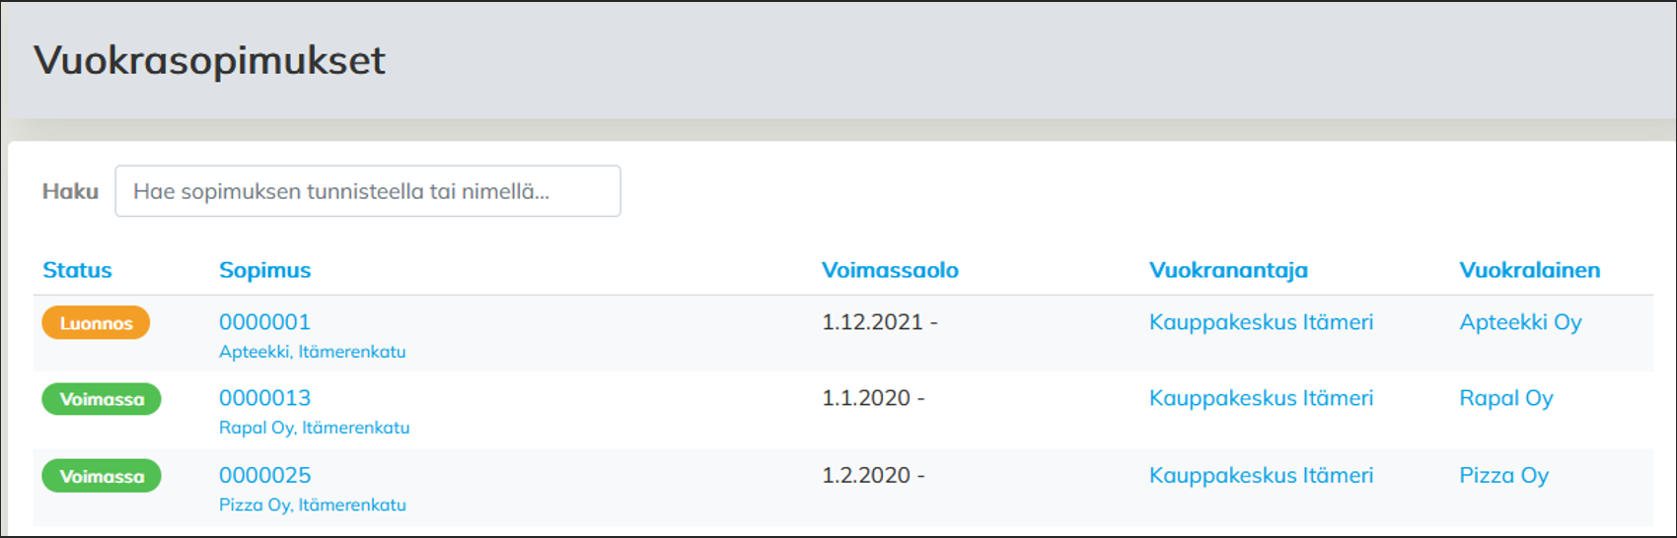The width and height of the screenshot is (1677, 538).
Task: Open contract number 0000001
Action: pos(264,322)
